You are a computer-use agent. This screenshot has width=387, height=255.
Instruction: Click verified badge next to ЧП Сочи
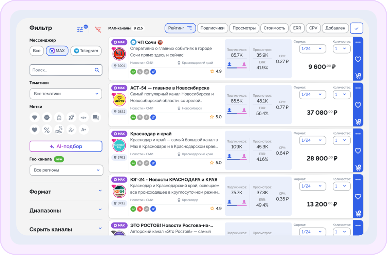(x=133, y=42)
